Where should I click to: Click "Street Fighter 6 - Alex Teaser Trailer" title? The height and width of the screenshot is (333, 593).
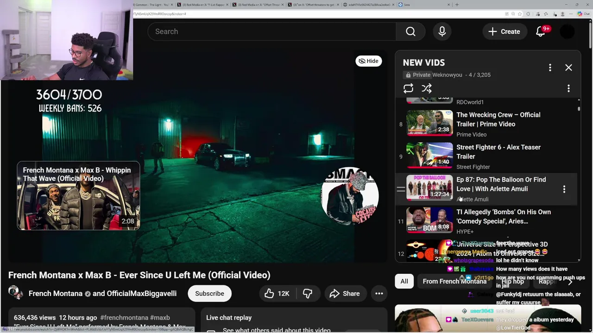click(x=498, y=152)
